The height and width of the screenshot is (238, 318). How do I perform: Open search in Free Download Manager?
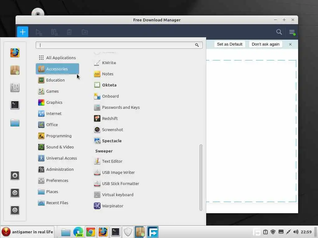pyautogui.click(x=279, y=32)
